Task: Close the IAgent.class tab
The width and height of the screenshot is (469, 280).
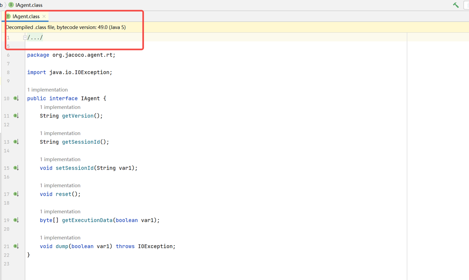Action: [44, 16]
